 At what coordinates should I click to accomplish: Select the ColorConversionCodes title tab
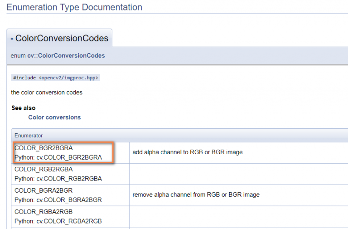62,39
